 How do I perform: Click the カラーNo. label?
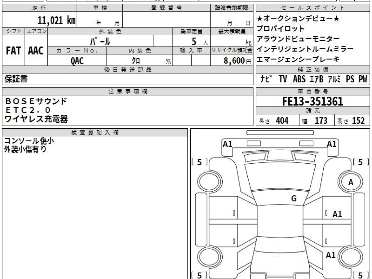77,51
